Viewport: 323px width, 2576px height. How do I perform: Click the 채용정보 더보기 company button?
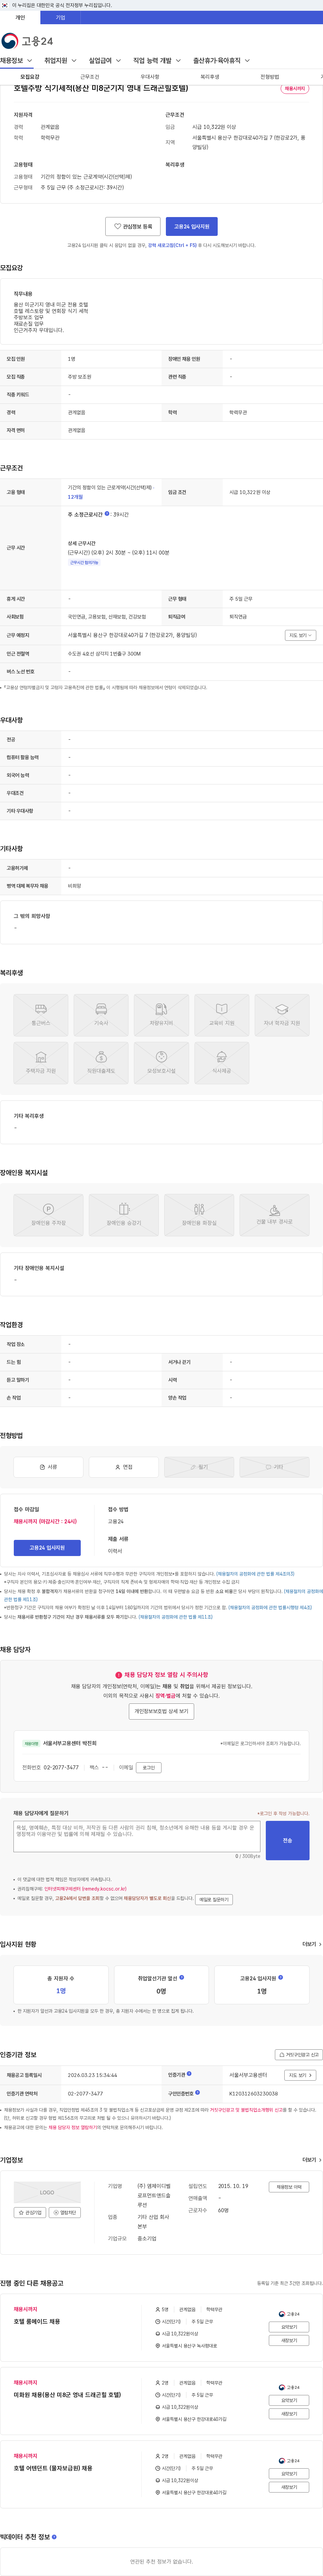289,2187
